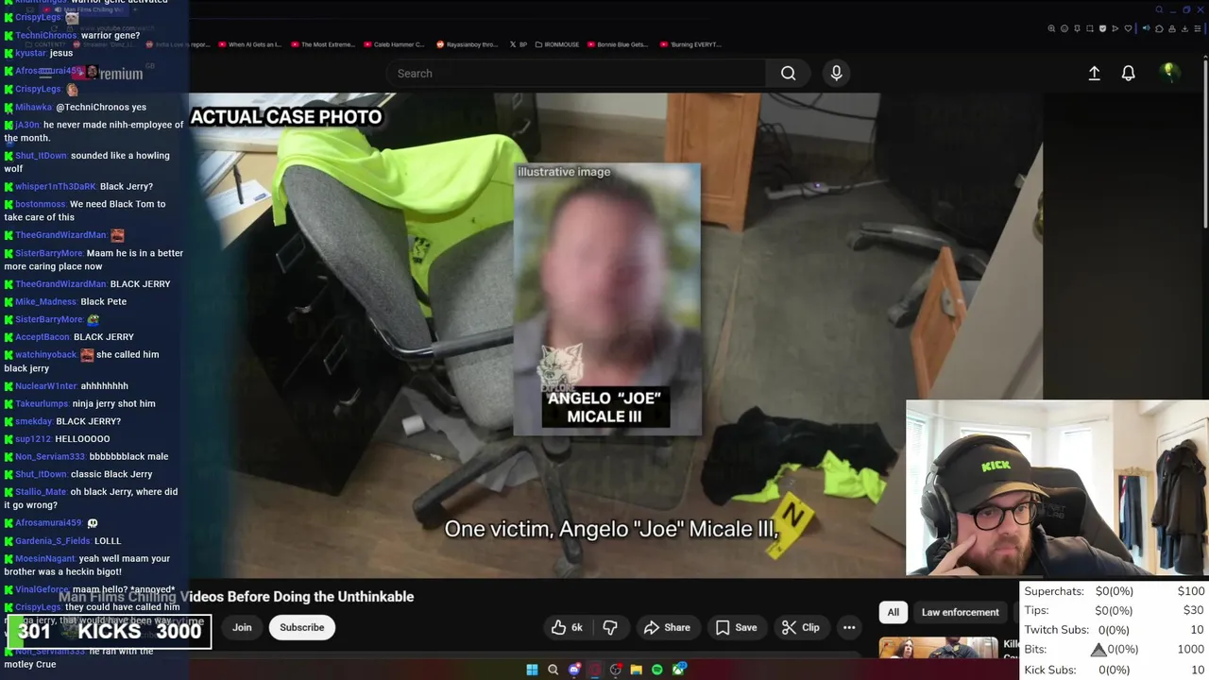Click the 'Twitch Subs:' goal row
The height and width of the screenshot is (680, 1209).
[1115, 630]
